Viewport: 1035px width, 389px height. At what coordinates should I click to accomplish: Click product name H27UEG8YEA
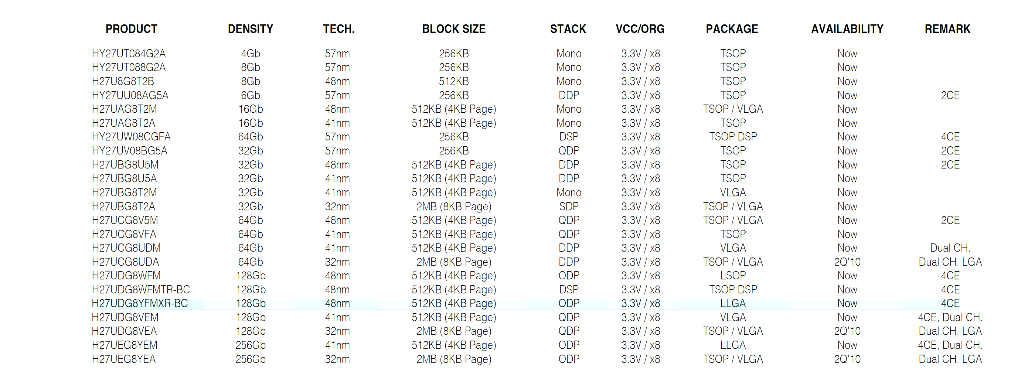(x=124, y=359)
